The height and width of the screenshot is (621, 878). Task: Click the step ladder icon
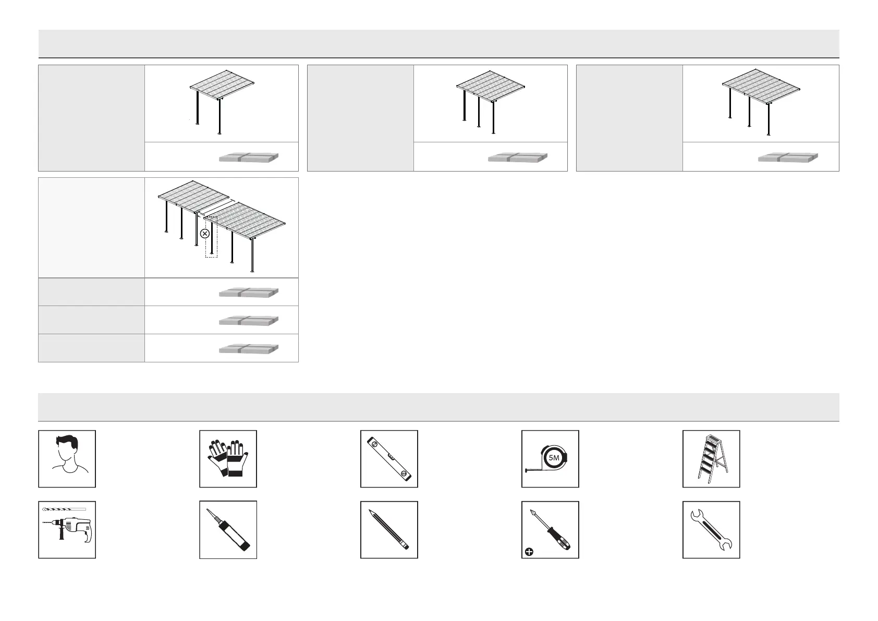click(711, 459)
